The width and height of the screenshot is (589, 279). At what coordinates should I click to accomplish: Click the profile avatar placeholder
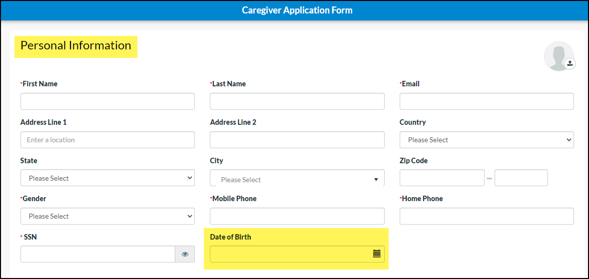coord(558,55)
